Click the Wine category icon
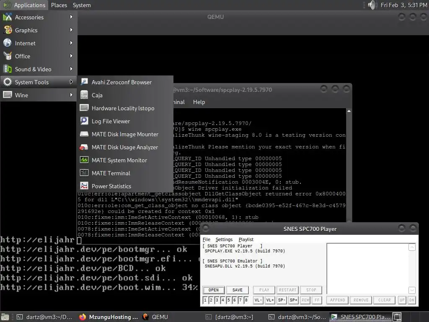This screenshot has width=429, height=322. (x=8, y=95)
